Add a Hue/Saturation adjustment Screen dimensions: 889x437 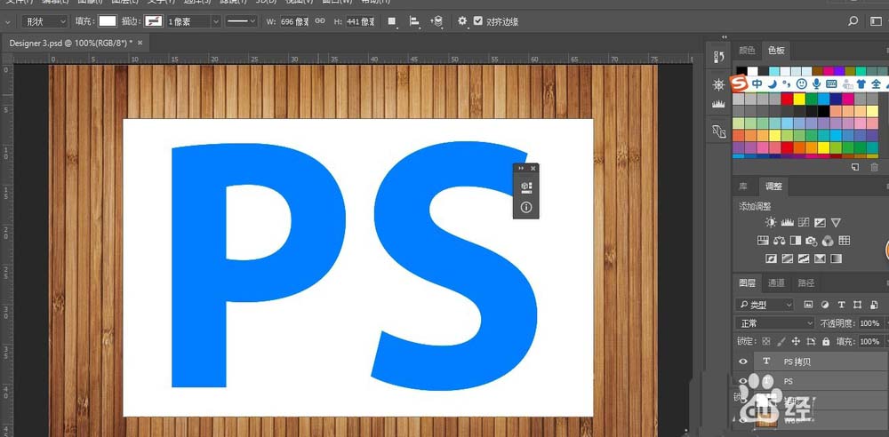pos(763,241)
